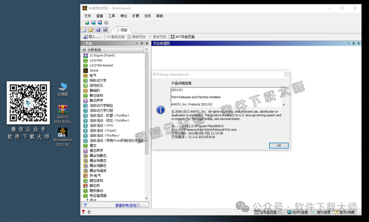The image size is (369, 222).
Task: Save the project with the save icon
Action: click(x=98, y=30)
